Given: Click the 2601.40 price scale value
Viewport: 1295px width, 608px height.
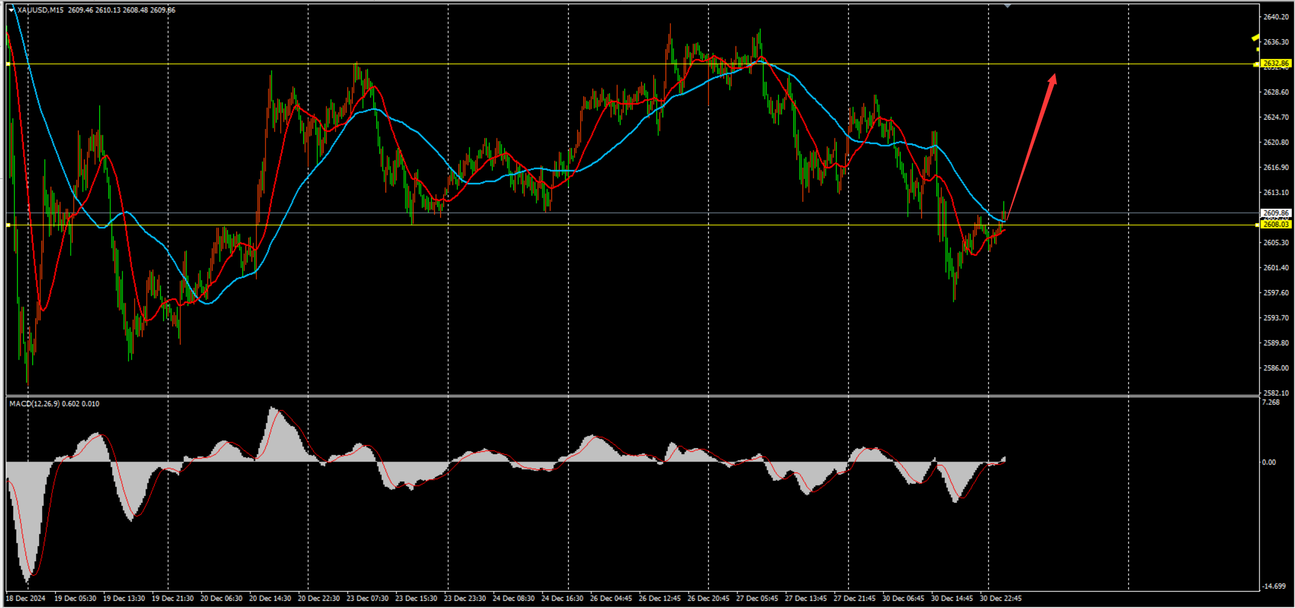Looking at the screenshot, I should (1276, 268).
